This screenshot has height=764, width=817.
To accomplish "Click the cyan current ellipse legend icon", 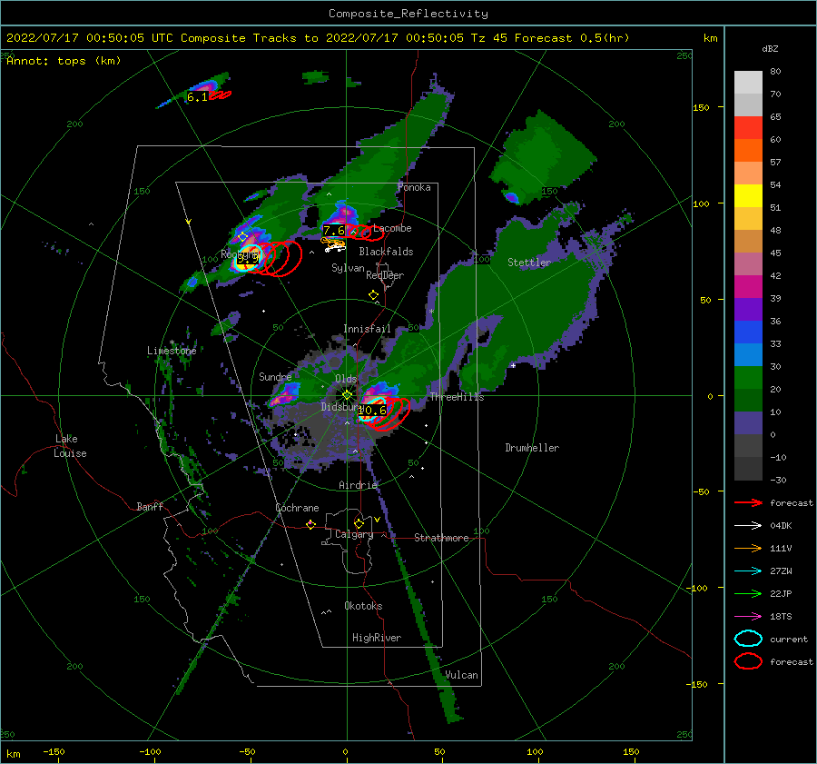I will pyautogui.click(x=748, y=639).
